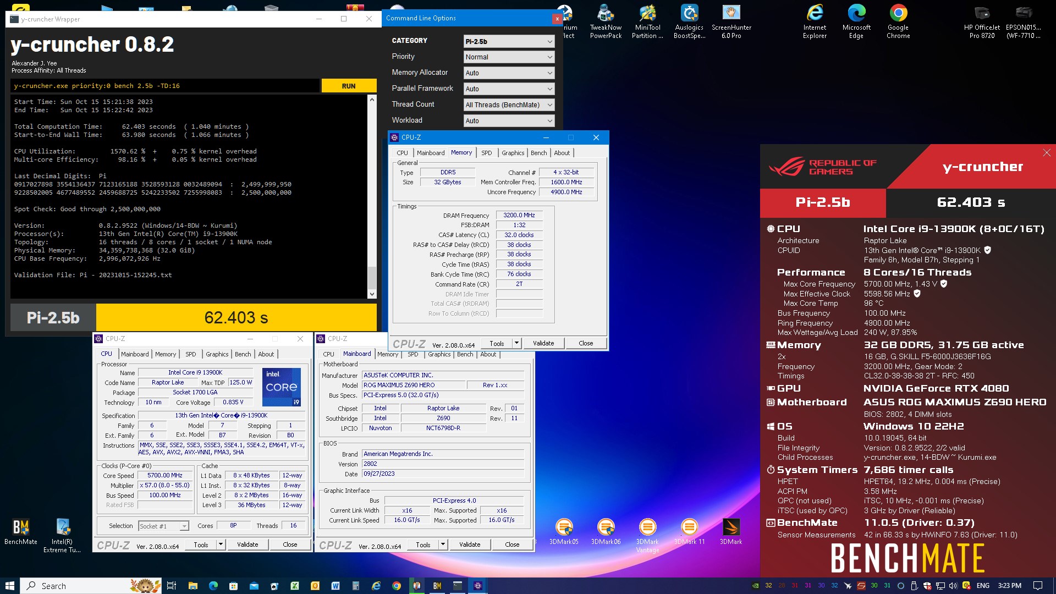Click Close in the CPU-Z Memory window

(586, 343)
